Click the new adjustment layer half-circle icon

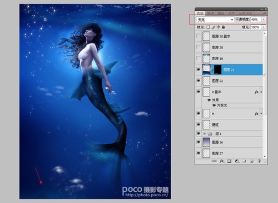[x=237, y=161]
